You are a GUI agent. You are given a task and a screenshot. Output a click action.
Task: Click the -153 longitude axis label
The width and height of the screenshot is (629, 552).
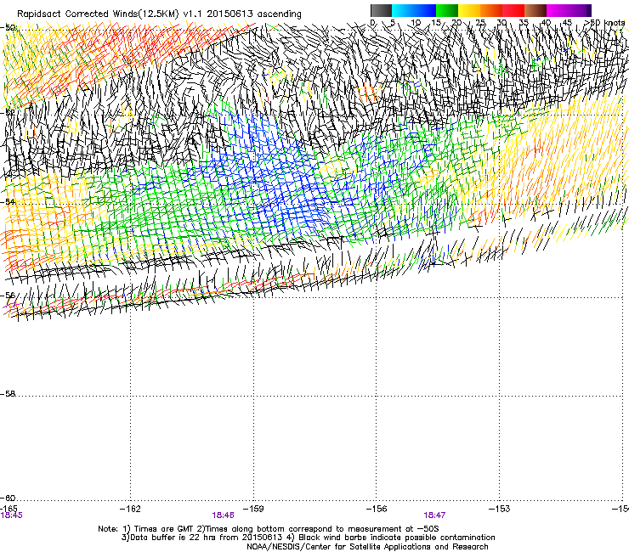[x=499, y=509]
